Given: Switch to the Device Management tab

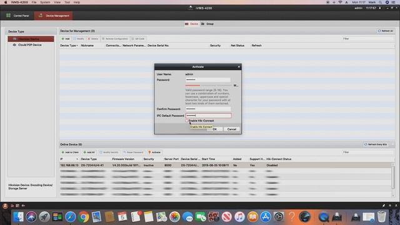Looking at the screenshot, I should (x=53, y=16).
